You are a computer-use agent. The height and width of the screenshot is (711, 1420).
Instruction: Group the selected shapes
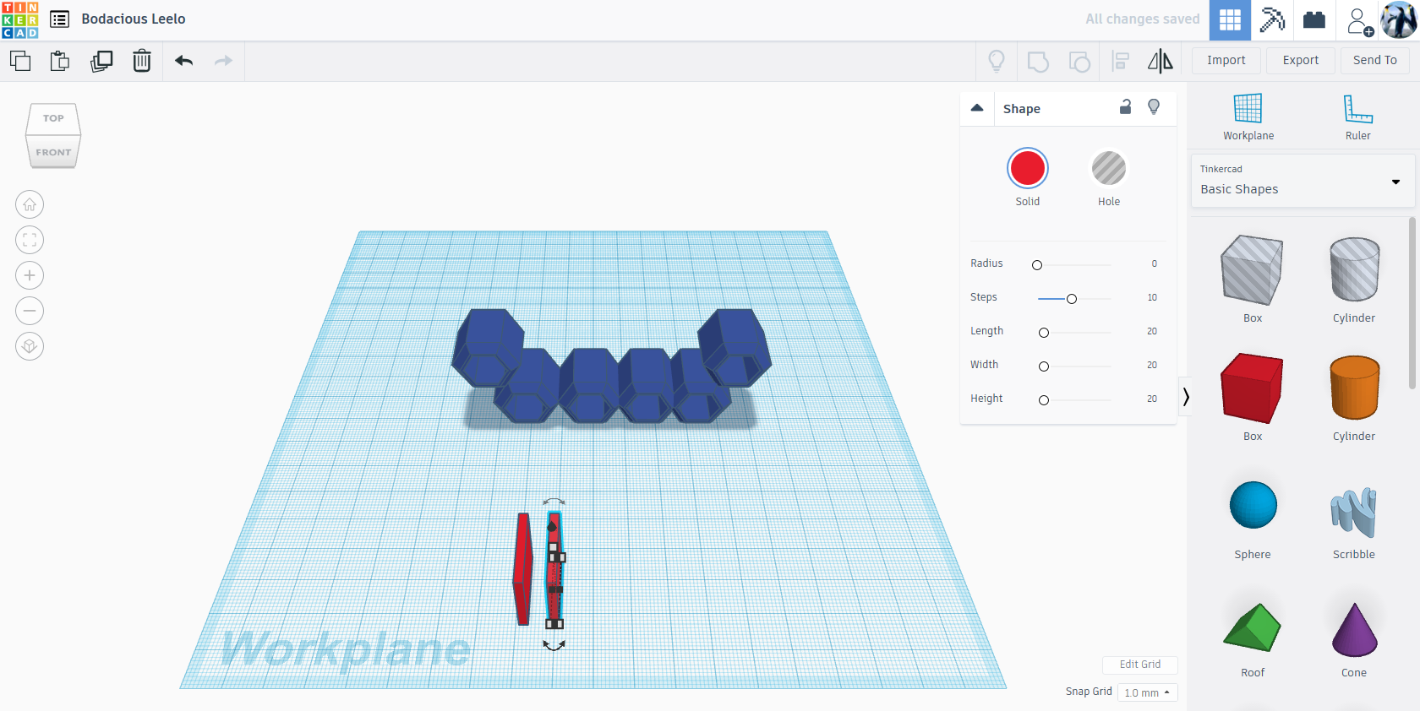1038,61
